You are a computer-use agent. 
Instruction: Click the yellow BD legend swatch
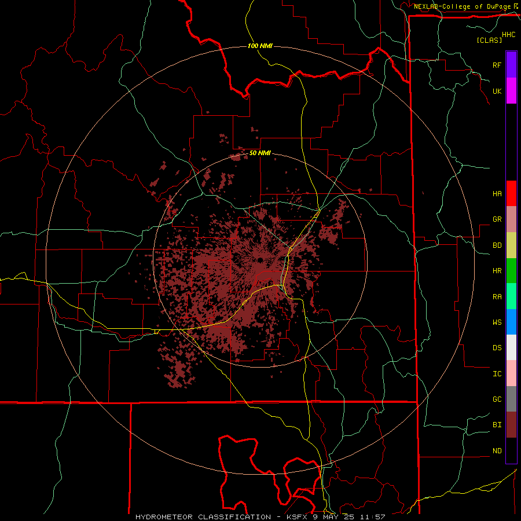point(511,245)
